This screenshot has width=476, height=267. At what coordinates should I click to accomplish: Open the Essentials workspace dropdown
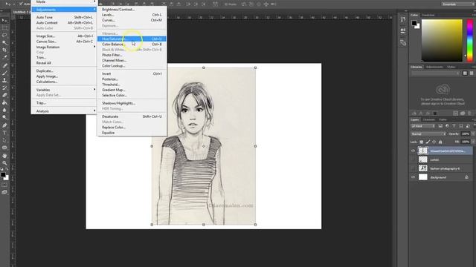(458, 4)
